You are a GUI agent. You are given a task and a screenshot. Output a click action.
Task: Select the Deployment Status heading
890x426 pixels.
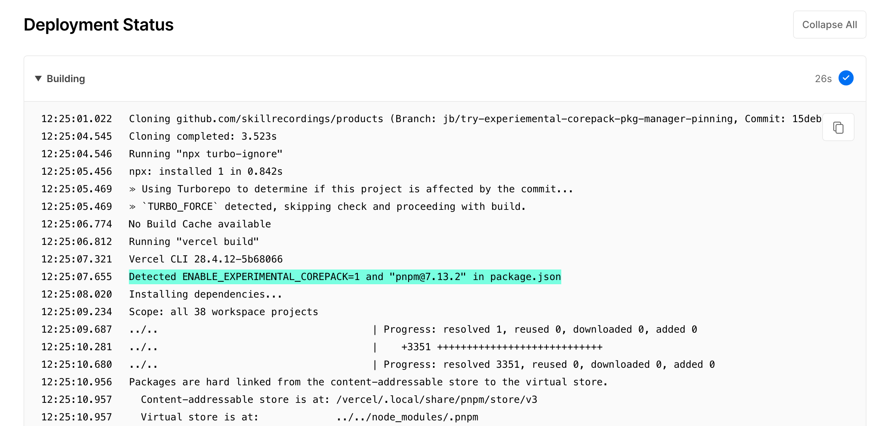[98, 24]
